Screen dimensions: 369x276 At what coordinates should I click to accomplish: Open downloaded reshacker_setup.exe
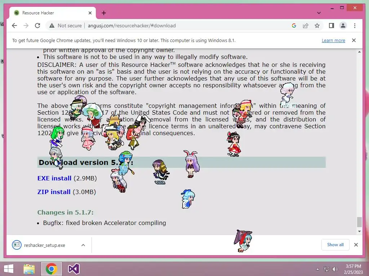point(44,245)
